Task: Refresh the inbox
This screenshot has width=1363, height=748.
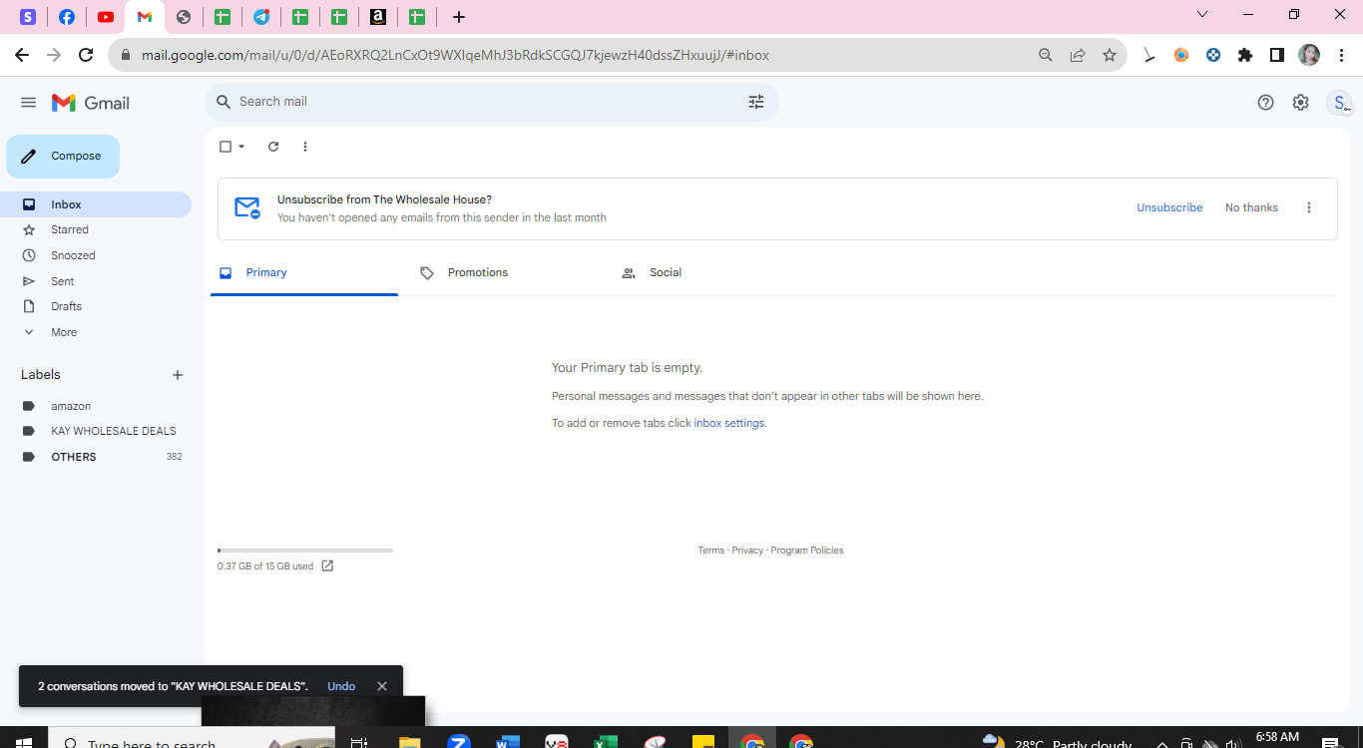Action: click(x=273, y=147)
